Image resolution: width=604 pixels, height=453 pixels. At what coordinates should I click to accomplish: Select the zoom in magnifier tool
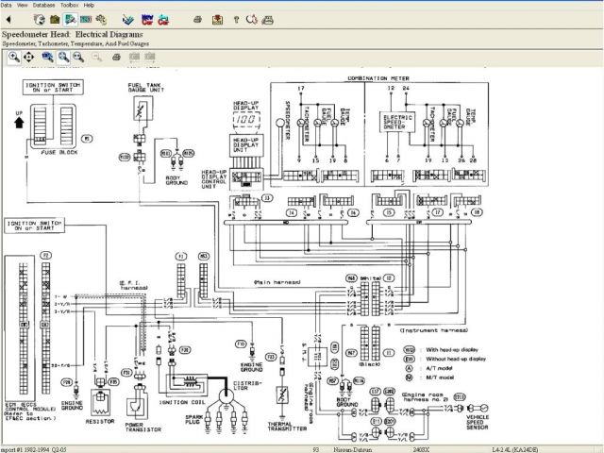[13, 58]
